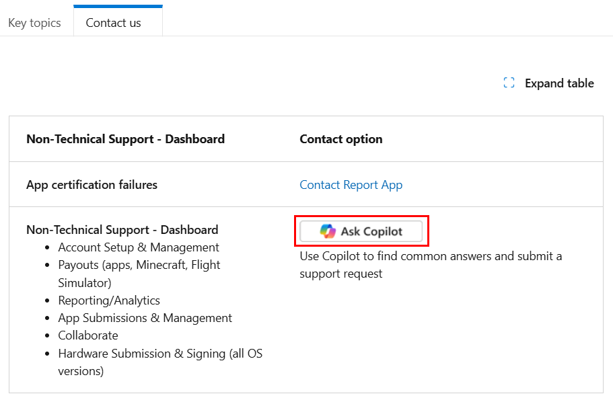Click the Non-Technical Support - Dashboard table header
This screenshot has width=613, height=402.
point(125,138)
